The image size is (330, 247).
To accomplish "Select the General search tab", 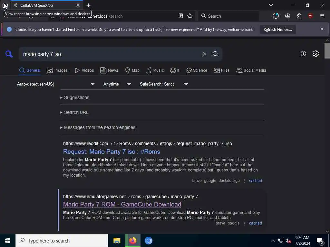I will (x=30, y=70).
